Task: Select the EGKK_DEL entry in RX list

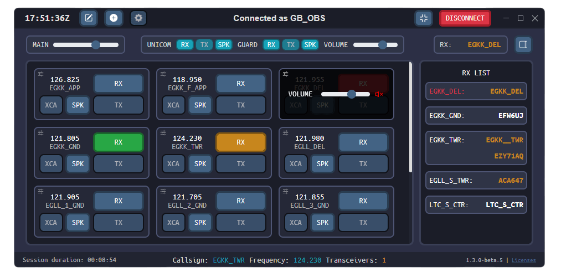Action: (476, 91)
